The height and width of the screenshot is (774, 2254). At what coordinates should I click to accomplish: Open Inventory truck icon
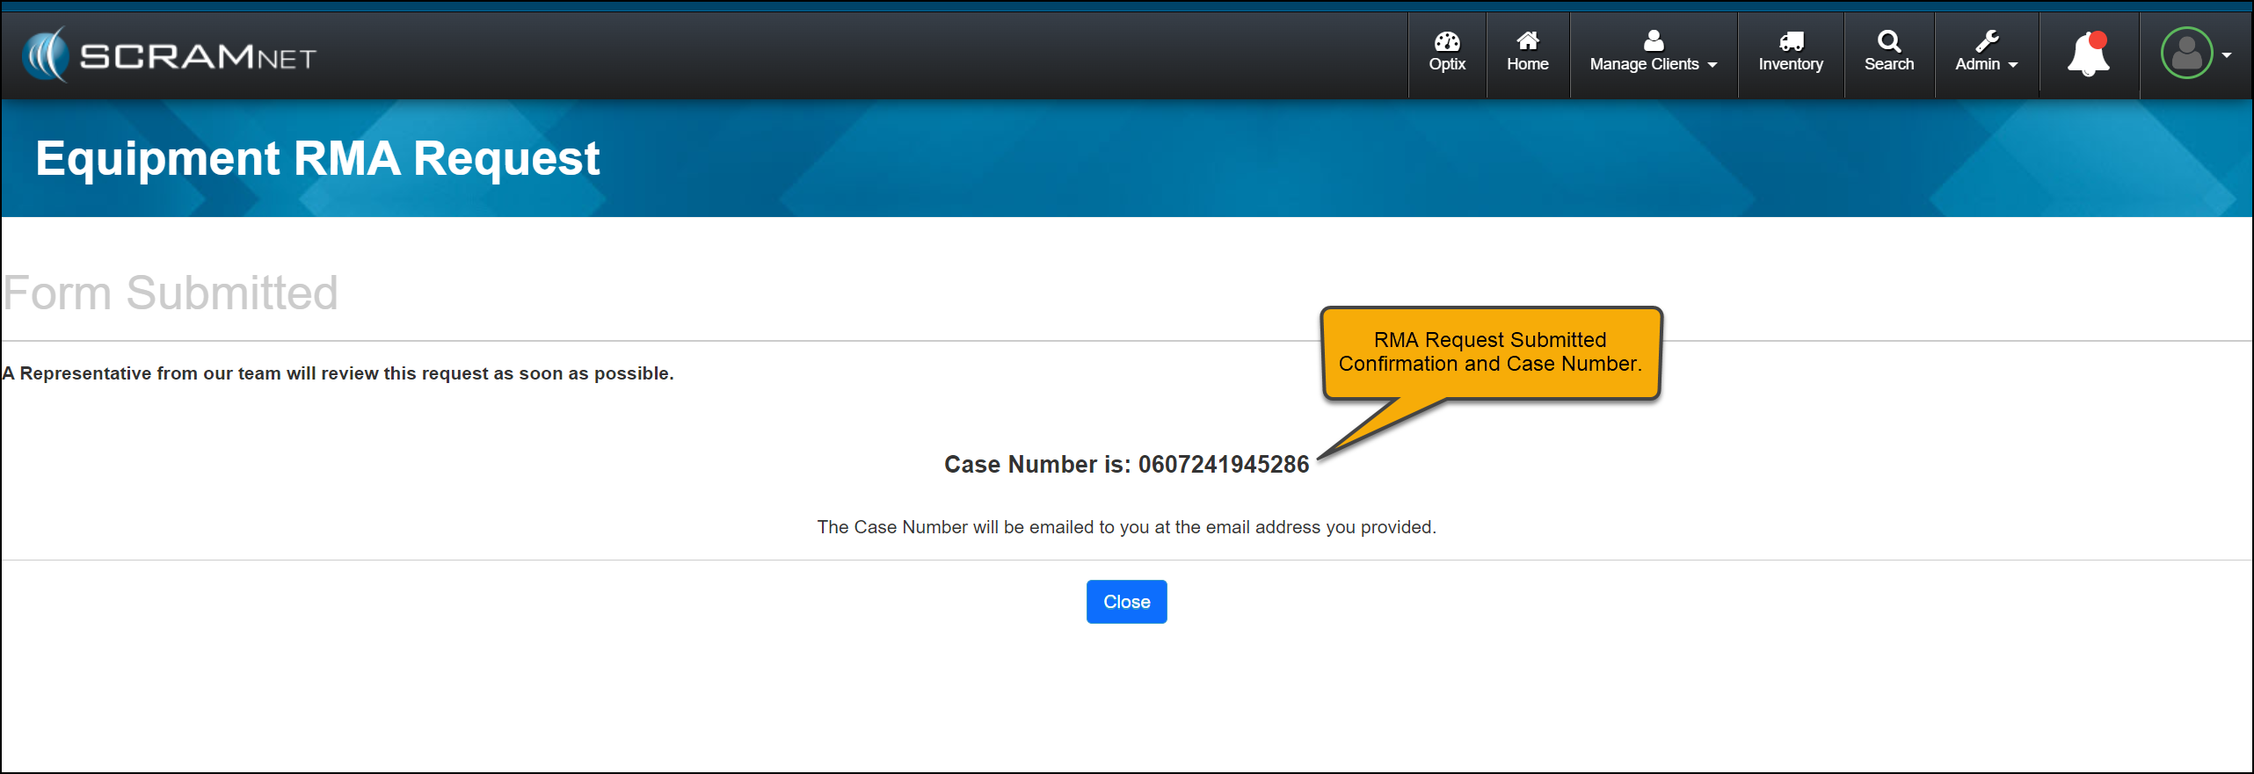(1791, 41)
